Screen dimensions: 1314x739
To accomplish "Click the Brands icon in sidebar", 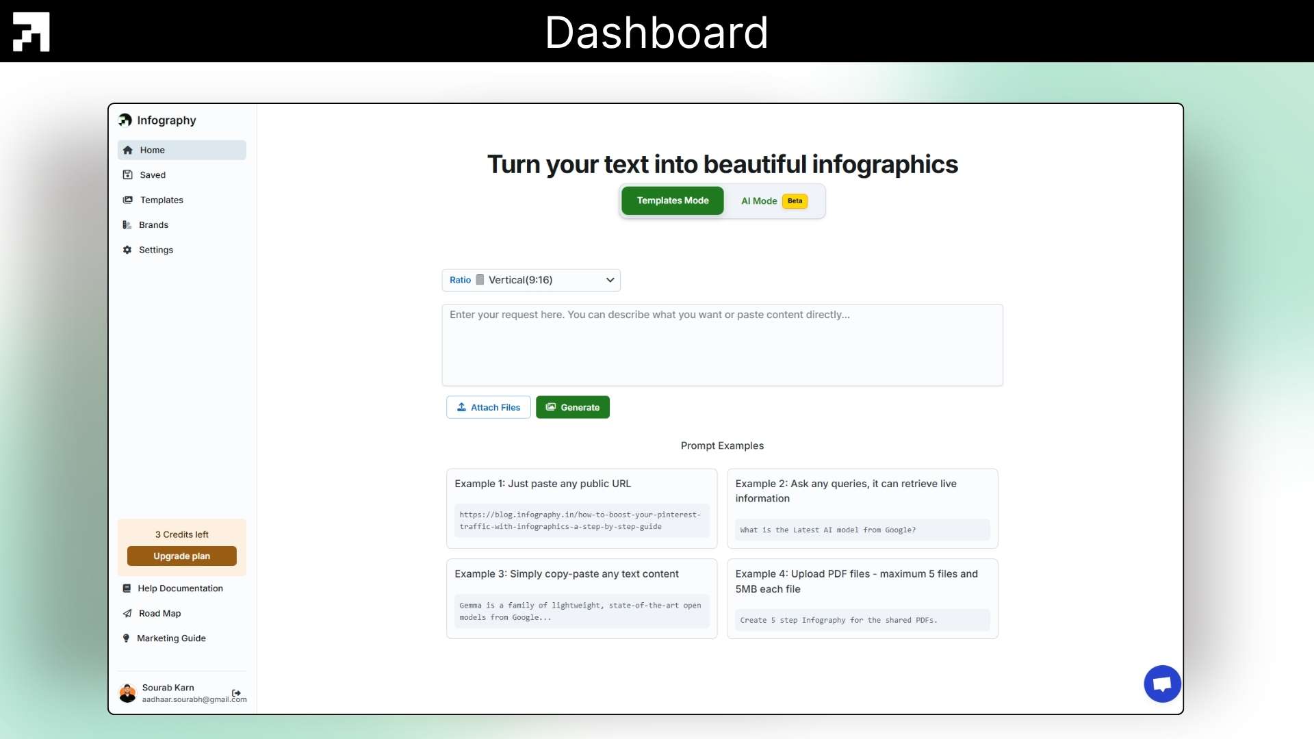I will [127, 225].
